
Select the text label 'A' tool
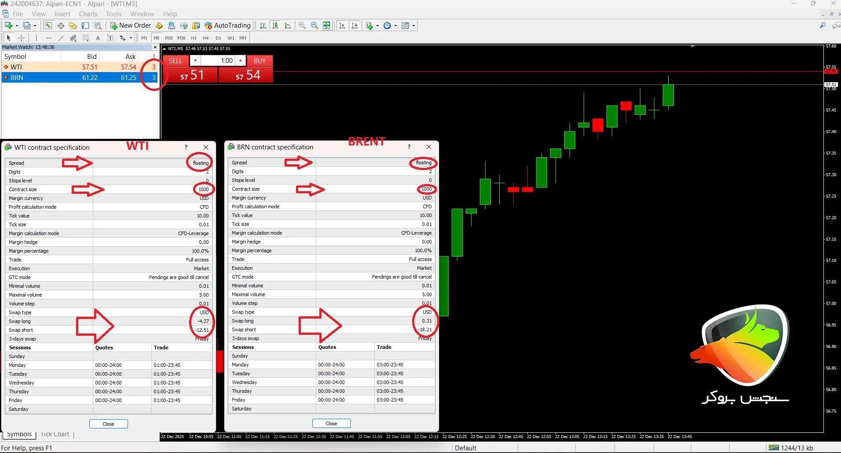[x=98, y=38]
